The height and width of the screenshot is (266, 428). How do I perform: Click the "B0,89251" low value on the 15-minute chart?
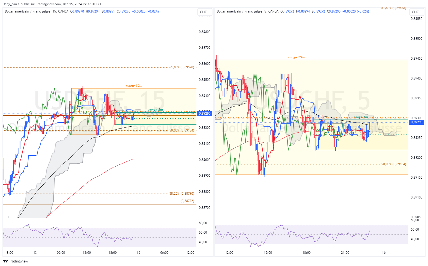(108, 11)
